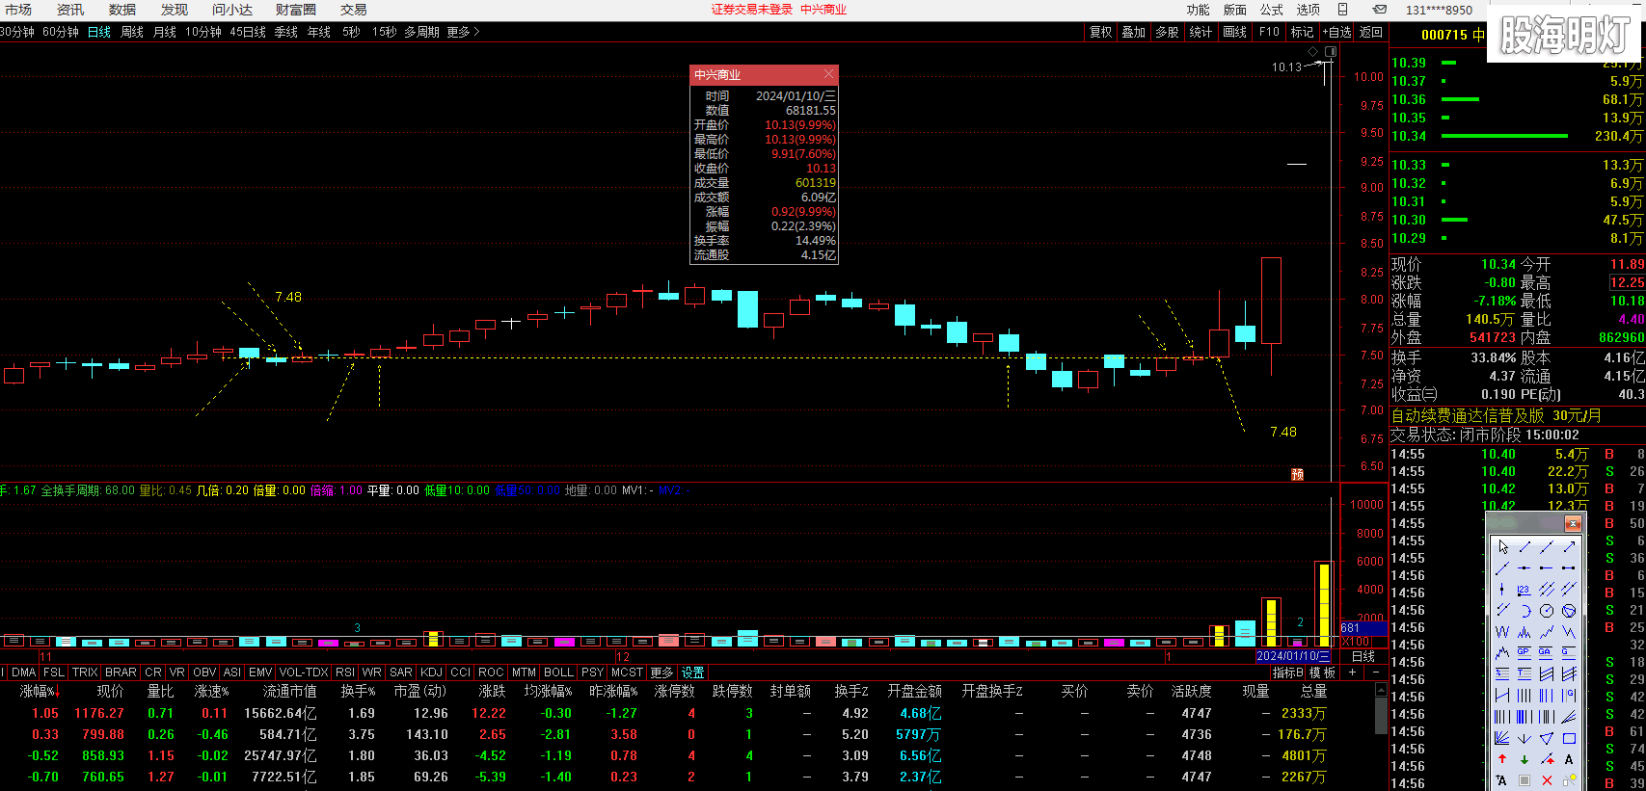The height and width of the screenshot is (791, 1646).
Task: Open the 问小达 menu
Action: pos(232,10)
